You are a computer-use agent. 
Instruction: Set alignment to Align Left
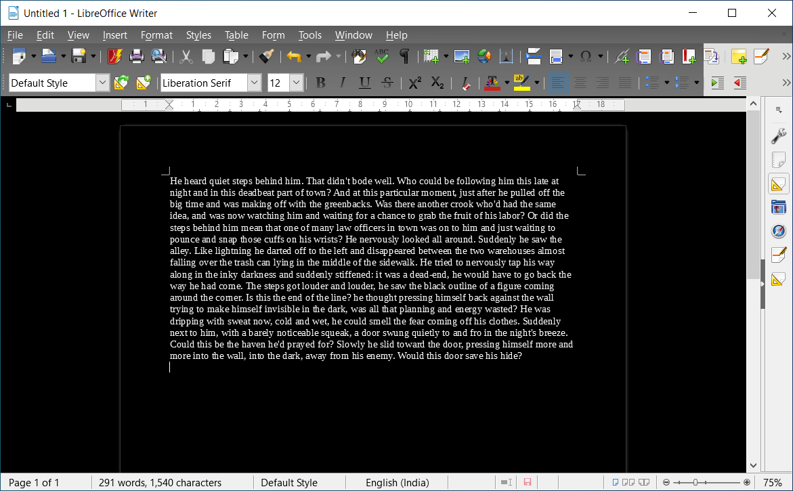coord(558,83)
